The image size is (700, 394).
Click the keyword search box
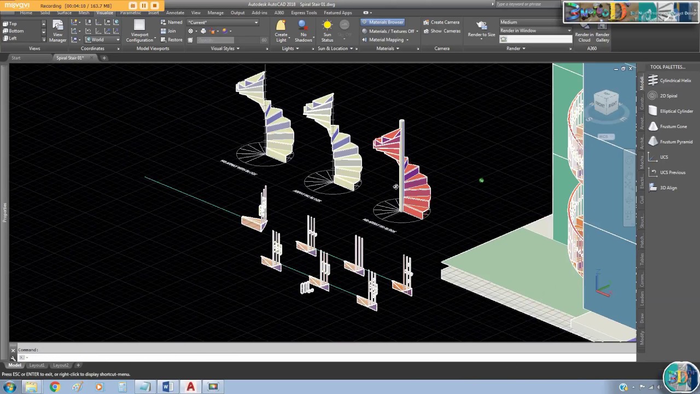(527, 4)
